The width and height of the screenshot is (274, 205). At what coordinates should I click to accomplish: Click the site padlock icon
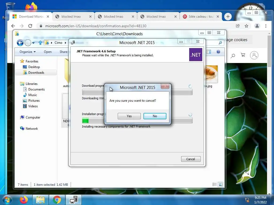[41, 26]
